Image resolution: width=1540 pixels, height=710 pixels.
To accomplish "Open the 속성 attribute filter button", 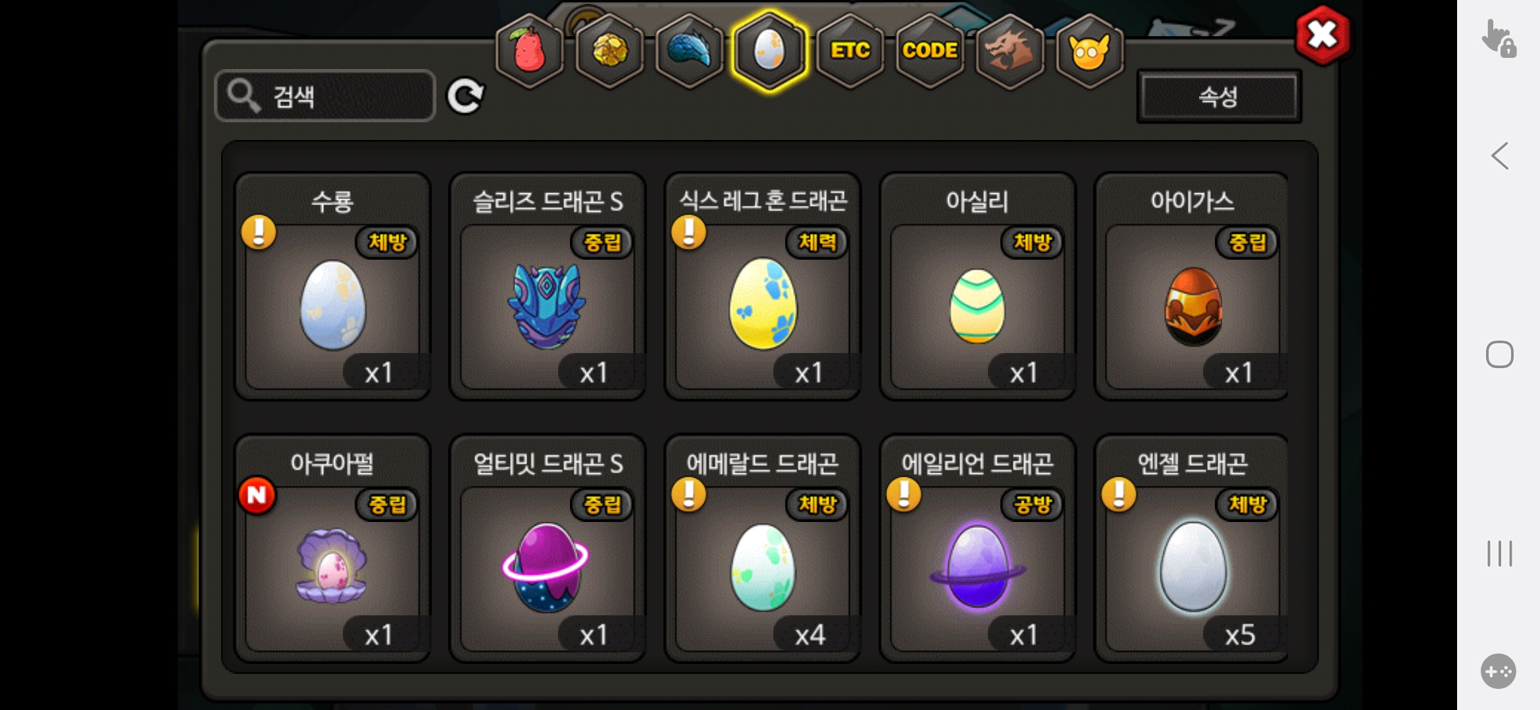I will (x=1219, y=97).
